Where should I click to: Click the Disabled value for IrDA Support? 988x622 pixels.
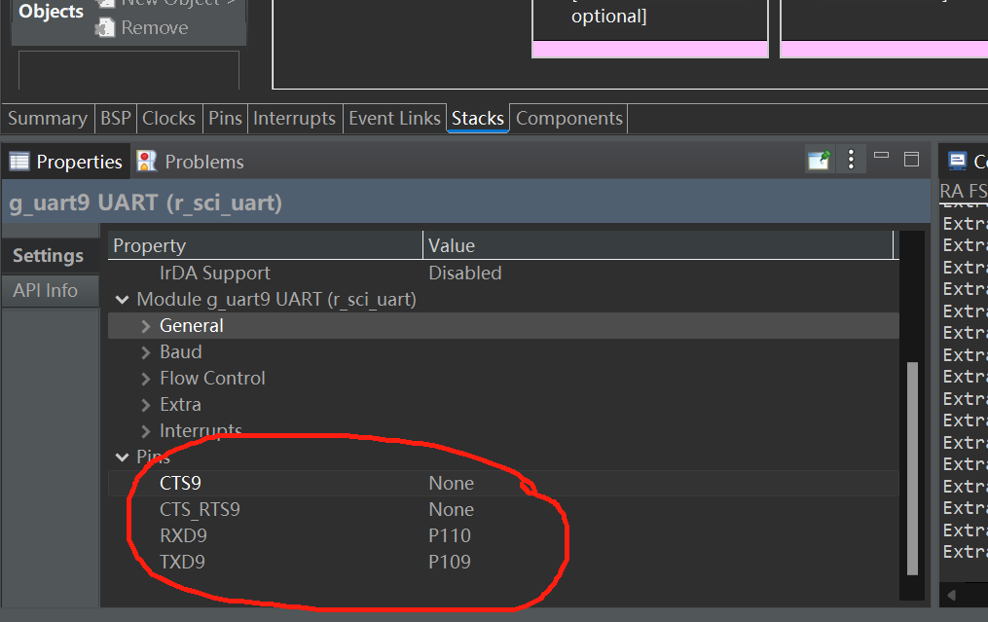tap(465, 273)
